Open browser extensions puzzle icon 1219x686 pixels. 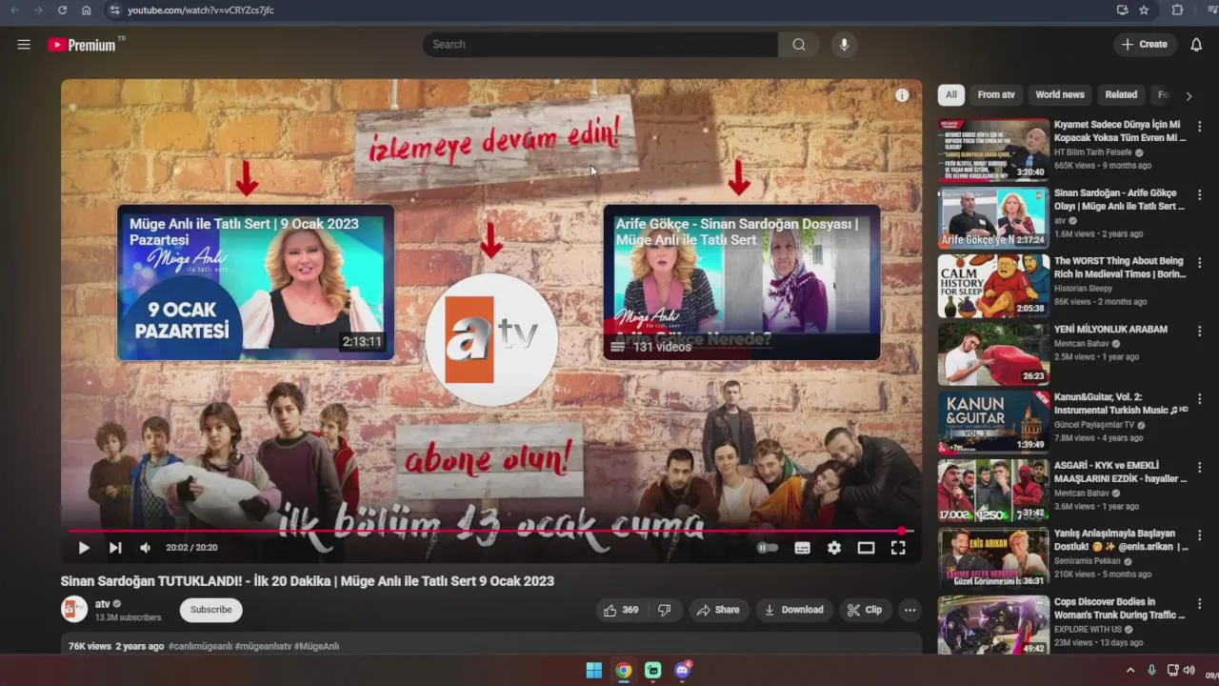[1177, 10]
